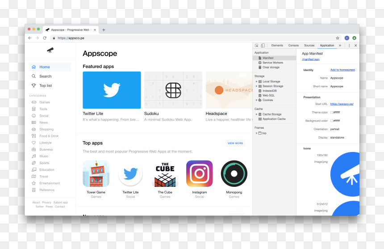Screen dimensions: 384x249
Task: Expand the Local Storage tree node
Action: click(256, 82)
